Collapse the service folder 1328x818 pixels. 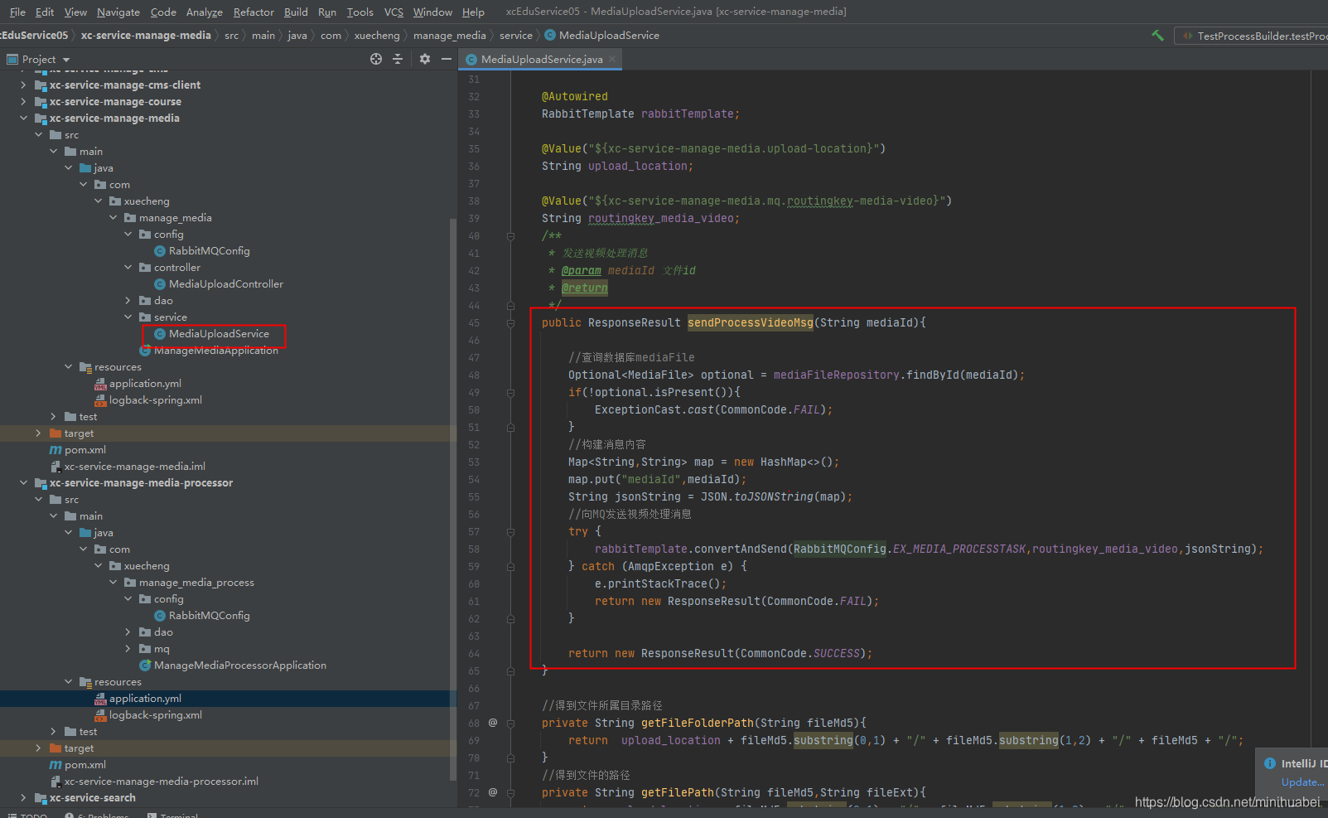tap(128, 317)
